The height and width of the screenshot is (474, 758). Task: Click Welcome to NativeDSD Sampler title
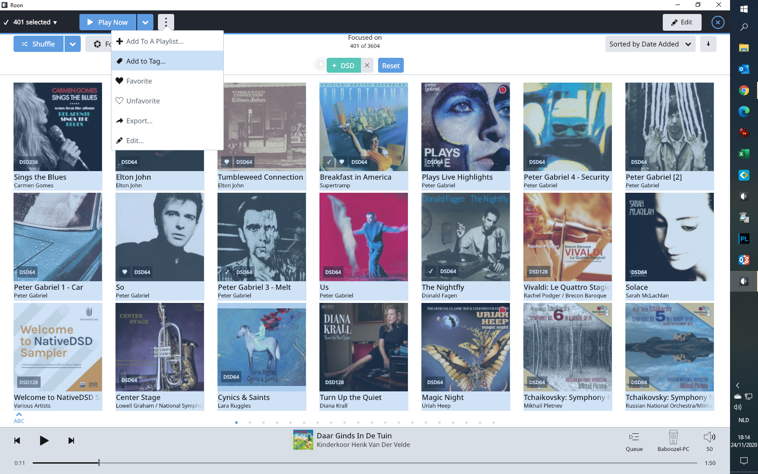pos(58,397)
